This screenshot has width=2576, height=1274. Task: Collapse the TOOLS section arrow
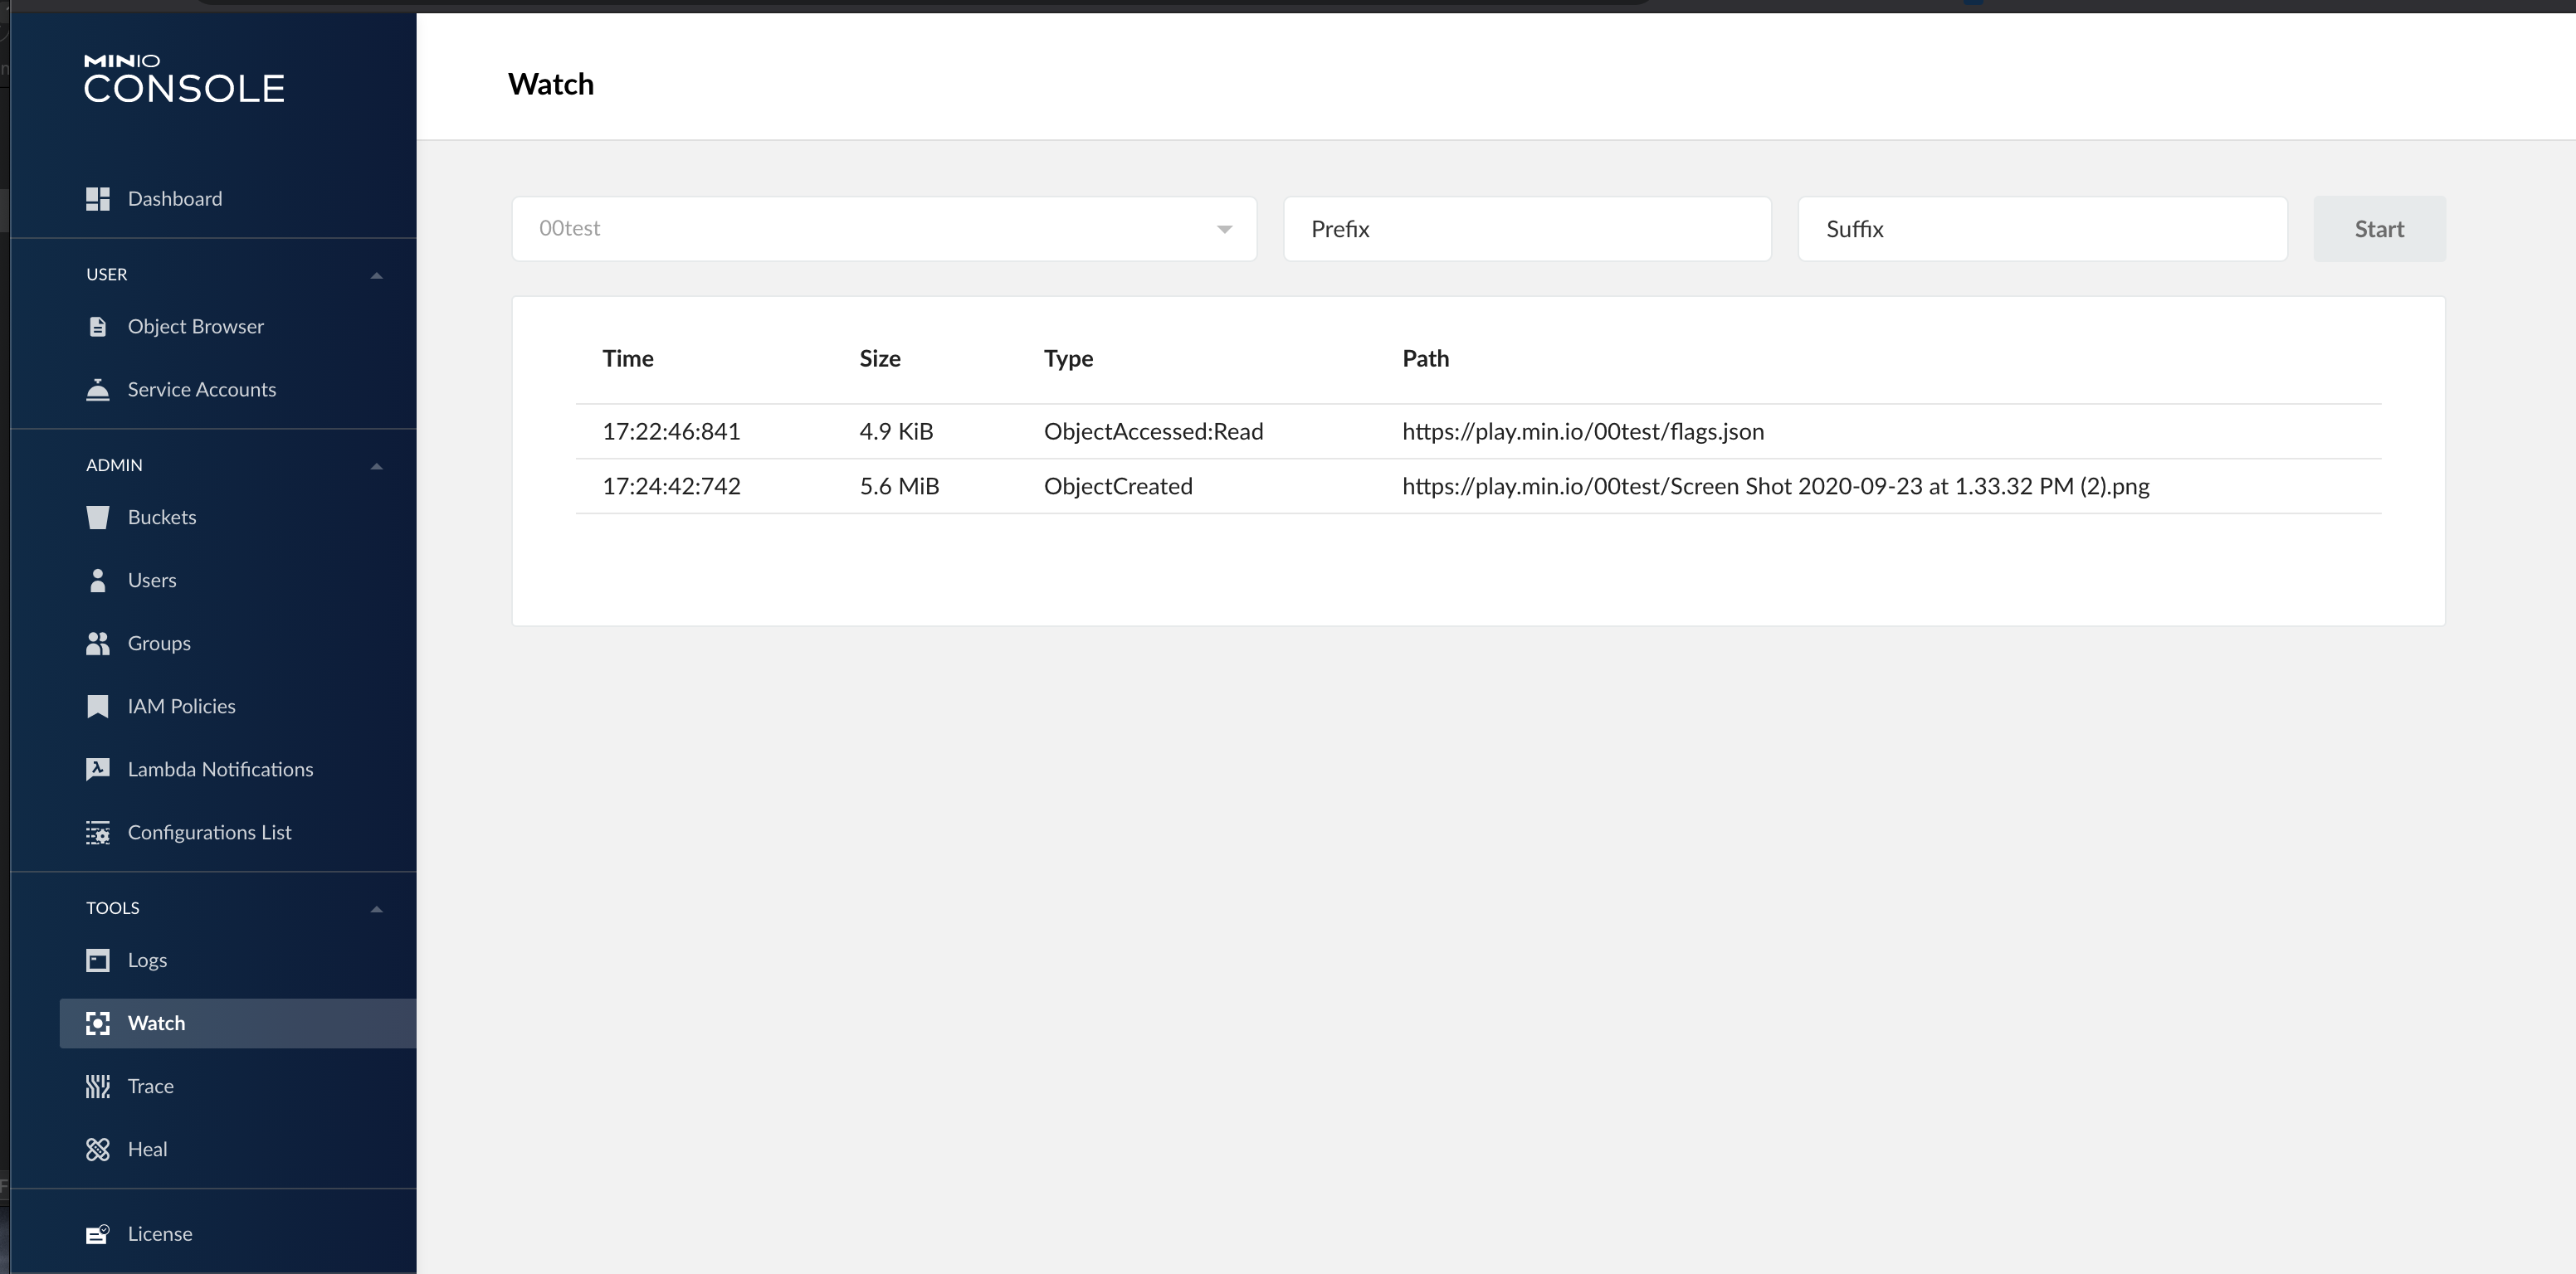tap(377, 908)
